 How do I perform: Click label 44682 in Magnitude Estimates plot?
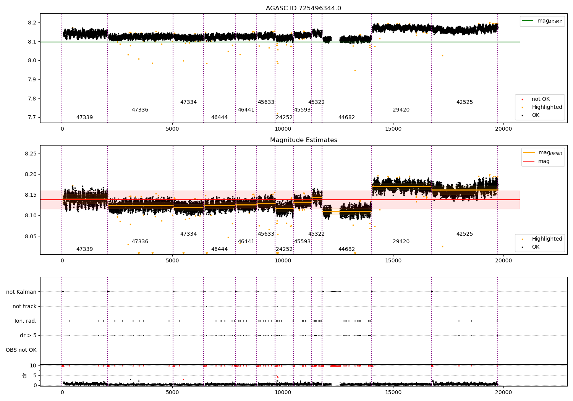click(346, 249)
